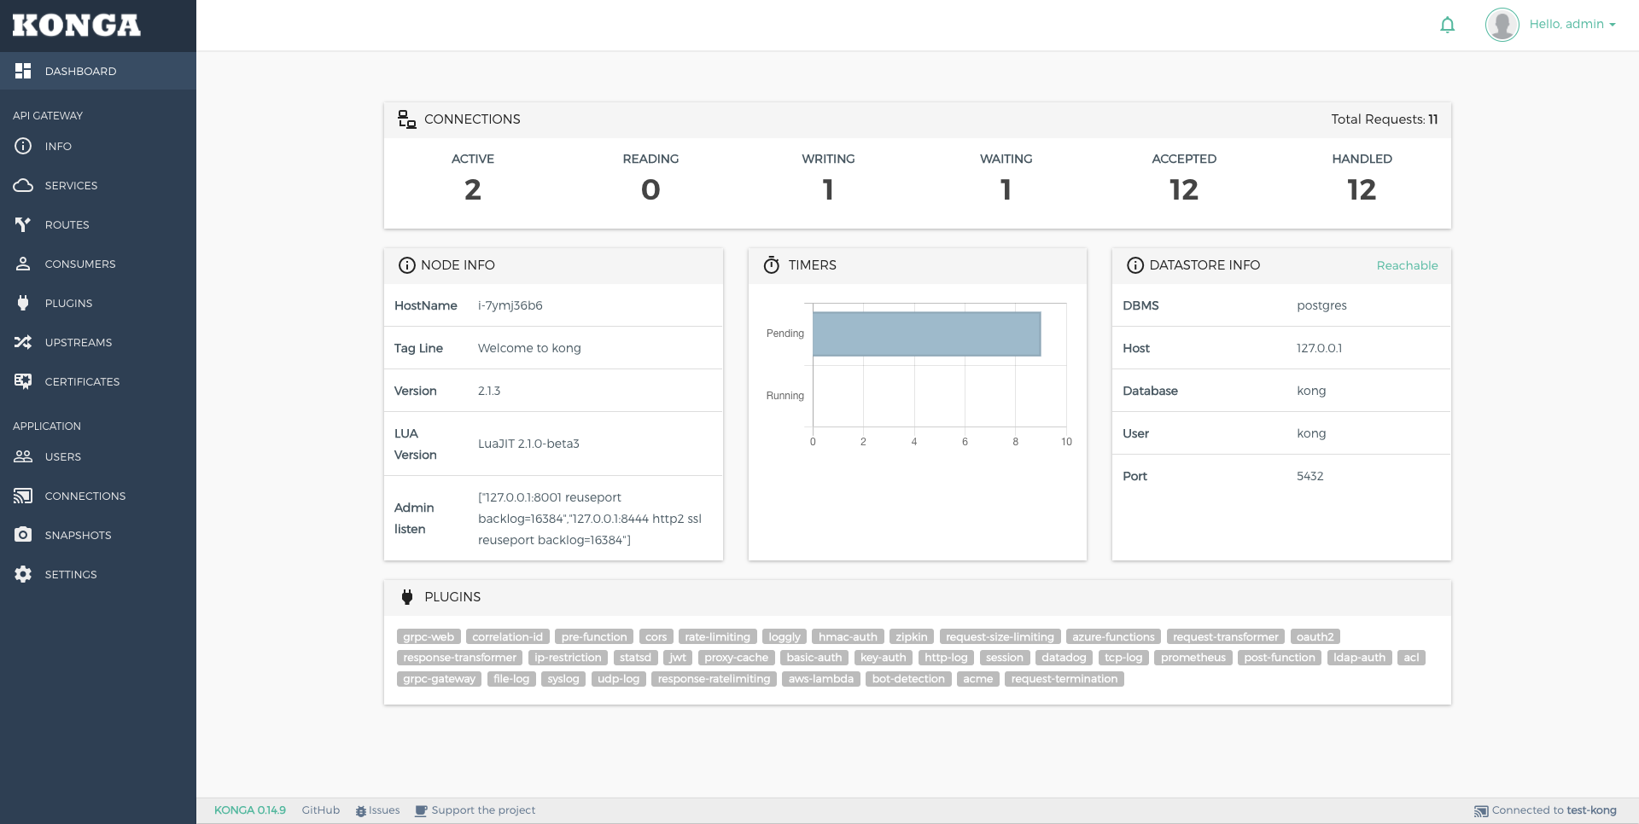Click the admin avatar image
Image resolution: width=1639 pixels, height=824 pixels.
(x=1502, y=25)
